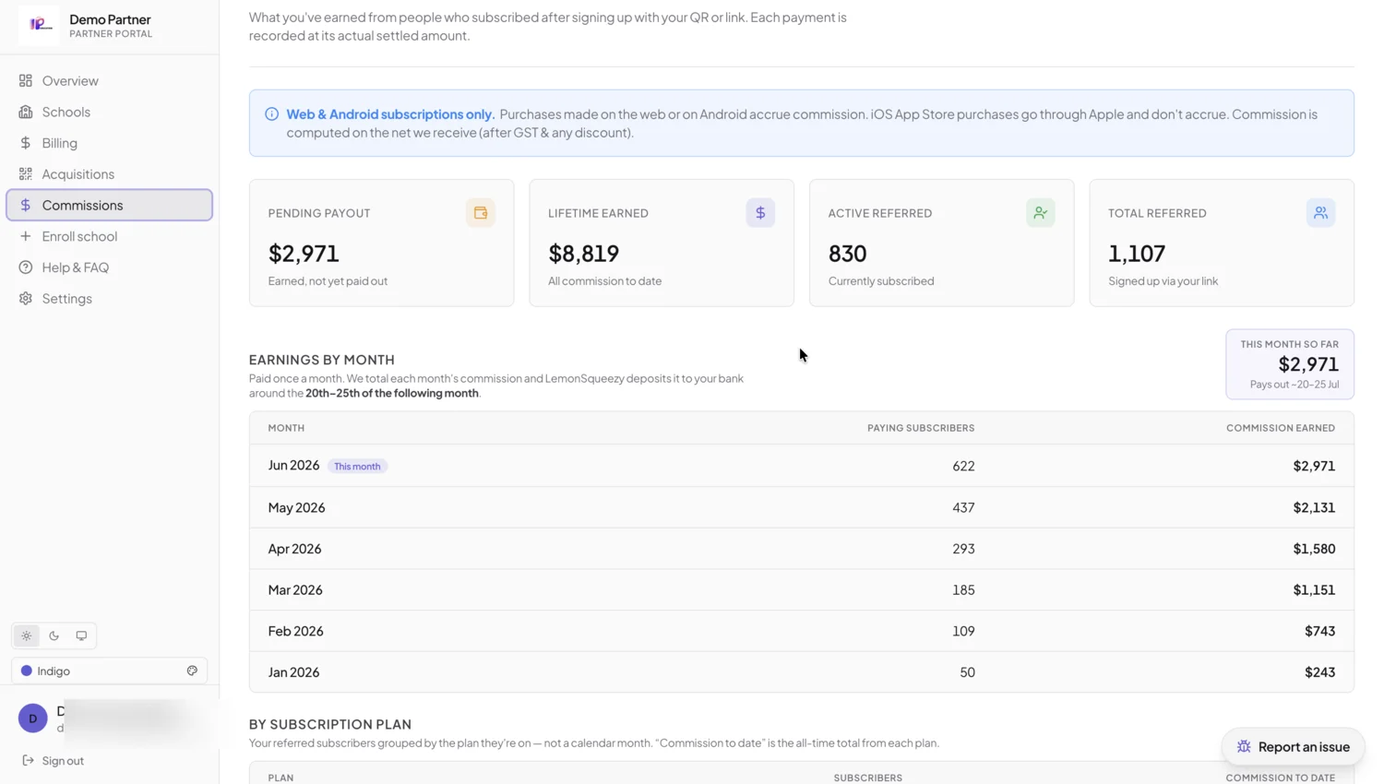Click the palette icon in Indigo selector

192,671
